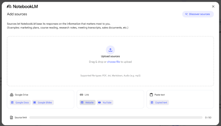Screen dimensions: 221x126
Task: Click the Paste text clipboard icon
Action: point(151,95)
